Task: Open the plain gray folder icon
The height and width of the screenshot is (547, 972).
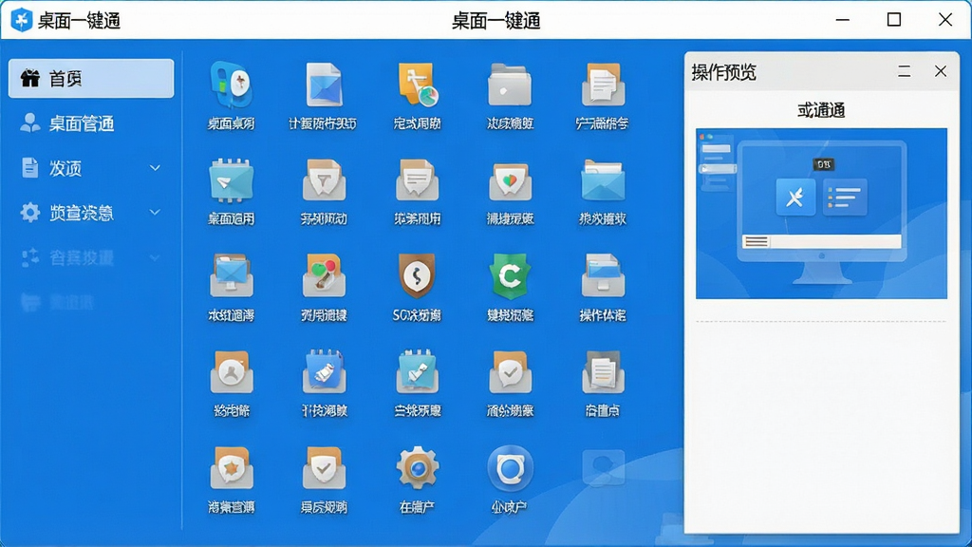Action: (x=510, y=85)
